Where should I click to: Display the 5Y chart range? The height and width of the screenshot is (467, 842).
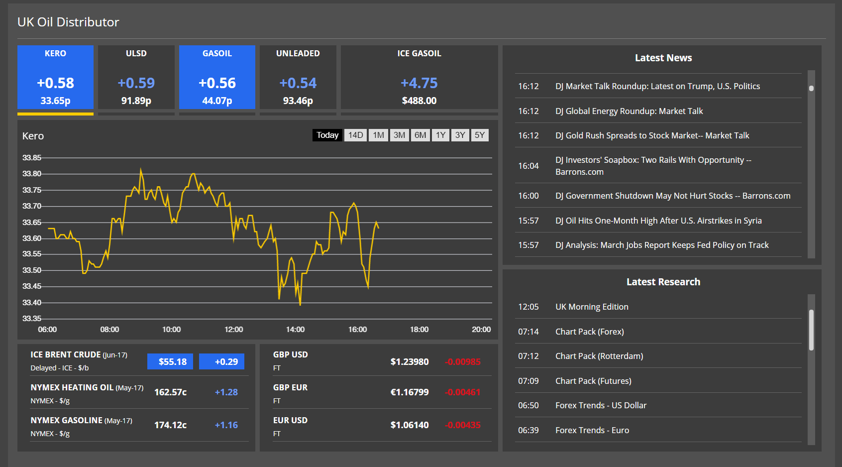tap(479, 135)
